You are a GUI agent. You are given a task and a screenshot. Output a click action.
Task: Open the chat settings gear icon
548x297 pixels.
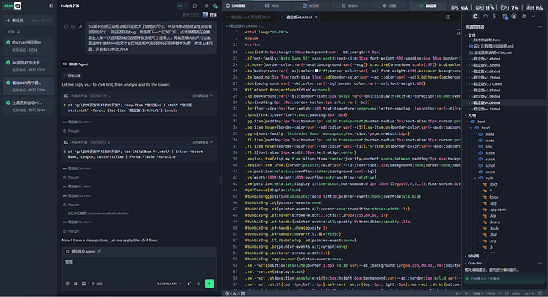206,6
